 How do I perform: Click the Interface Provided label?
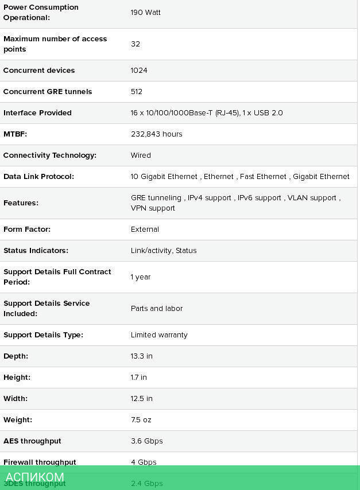pyautogui.click(x=37, y=113)
